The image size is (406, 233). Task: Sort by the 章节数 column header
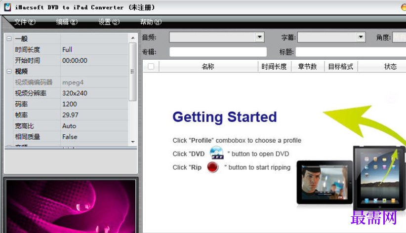[308, 67]
